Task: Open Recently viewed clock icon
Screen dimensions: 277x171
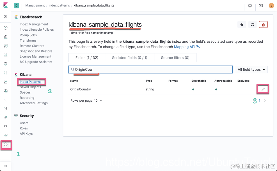Action: [x=6, y=17]
